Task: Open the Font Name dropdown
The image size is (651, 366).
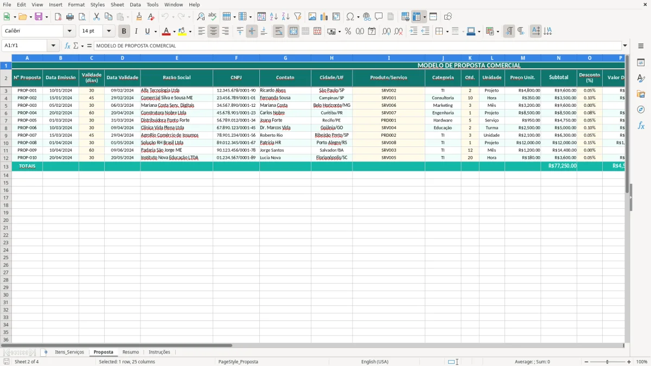Action: coord(69,31)
